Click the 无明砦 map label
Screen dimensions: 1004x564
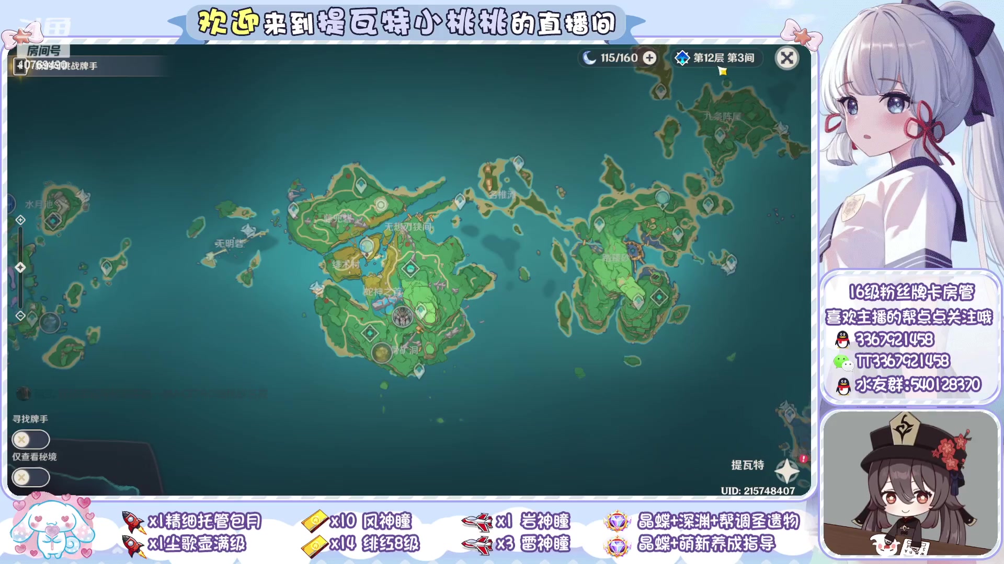(229, 243)
